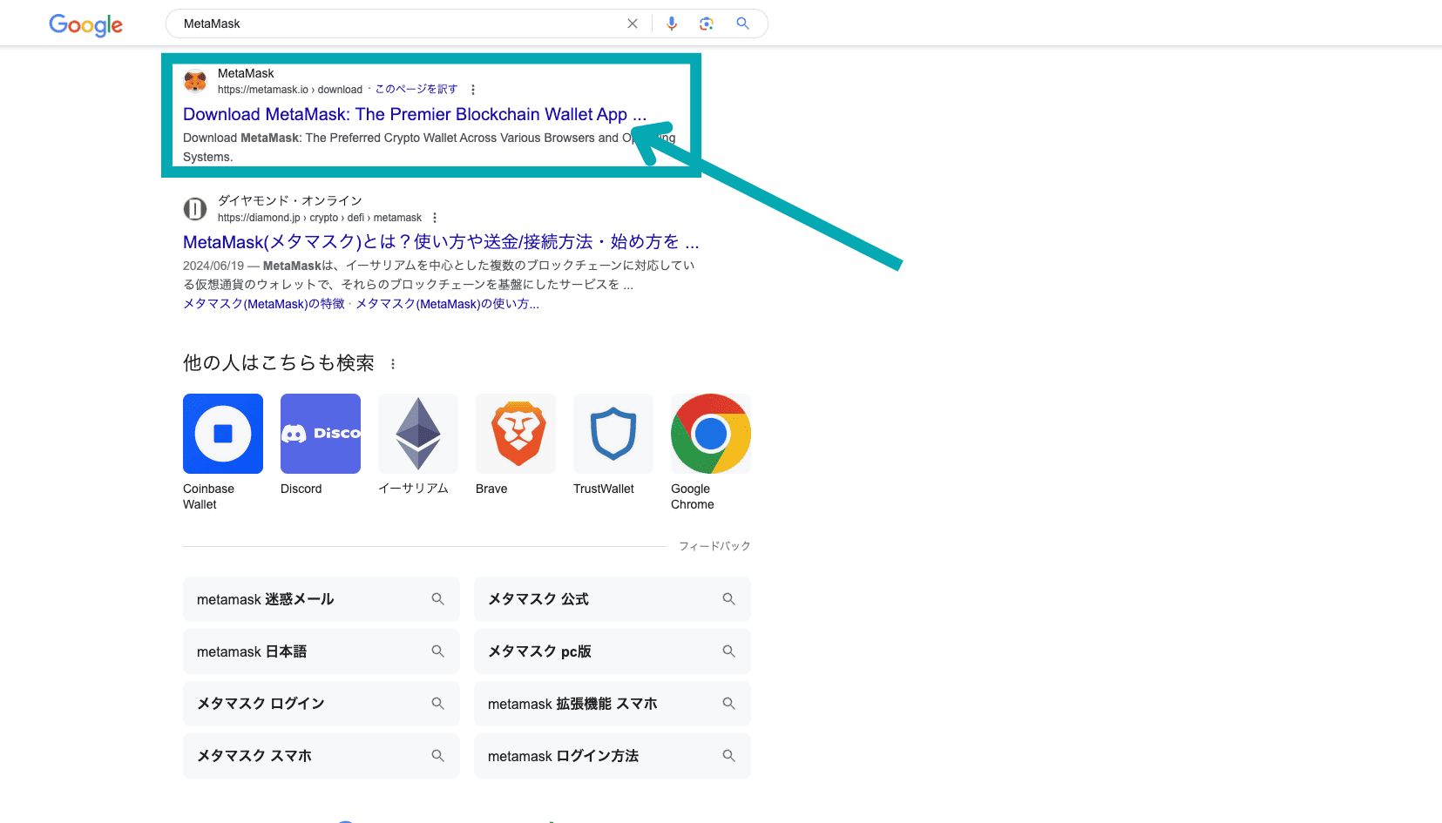Clear the search box text
1442x823 pixels.
coord(633,24)
